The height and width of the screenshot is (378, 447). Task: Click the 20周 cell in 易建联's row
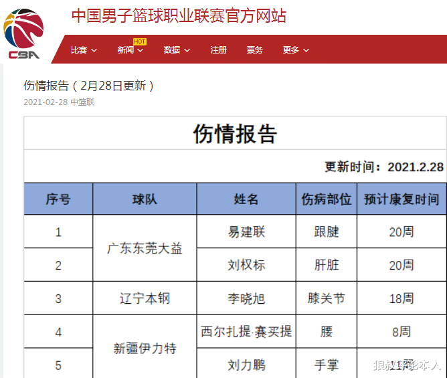pos(401,231)
